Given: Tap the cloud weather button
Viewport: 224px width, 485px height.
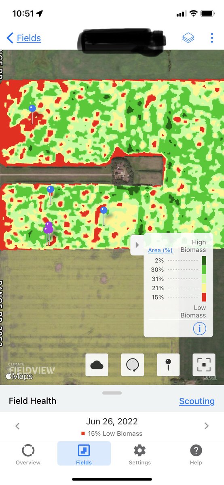Looking at the screenshot, I should click(x=97, y=365).
